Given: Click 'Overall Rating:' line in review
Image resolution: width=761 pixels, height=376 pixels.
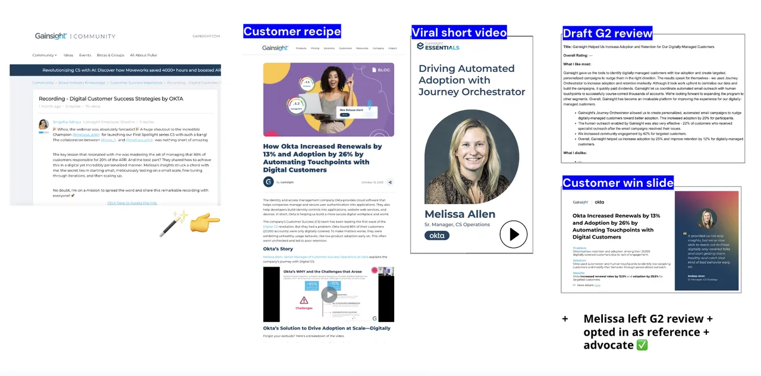Looking at the screenshot, I should [578, 55].
